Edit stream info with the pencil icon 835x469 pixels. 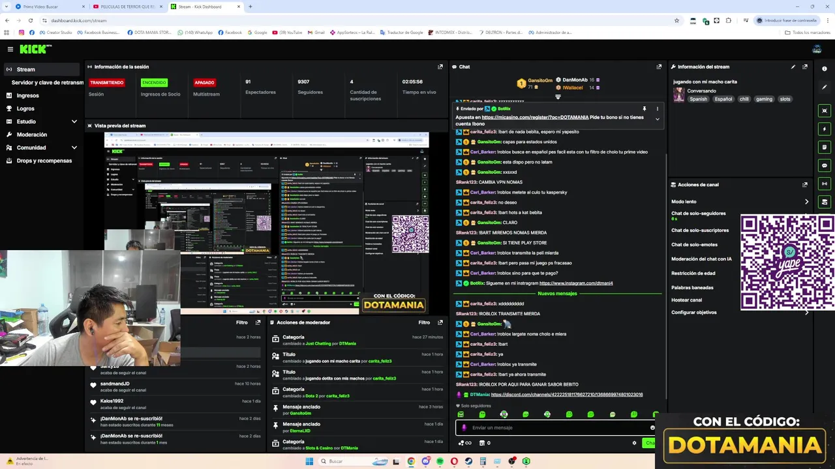(793, 66)
